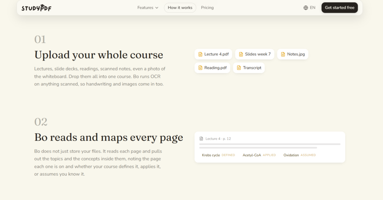This screenshot has width=383, height=200.
Task: Click the globe language icon
Action: point(306,7)
